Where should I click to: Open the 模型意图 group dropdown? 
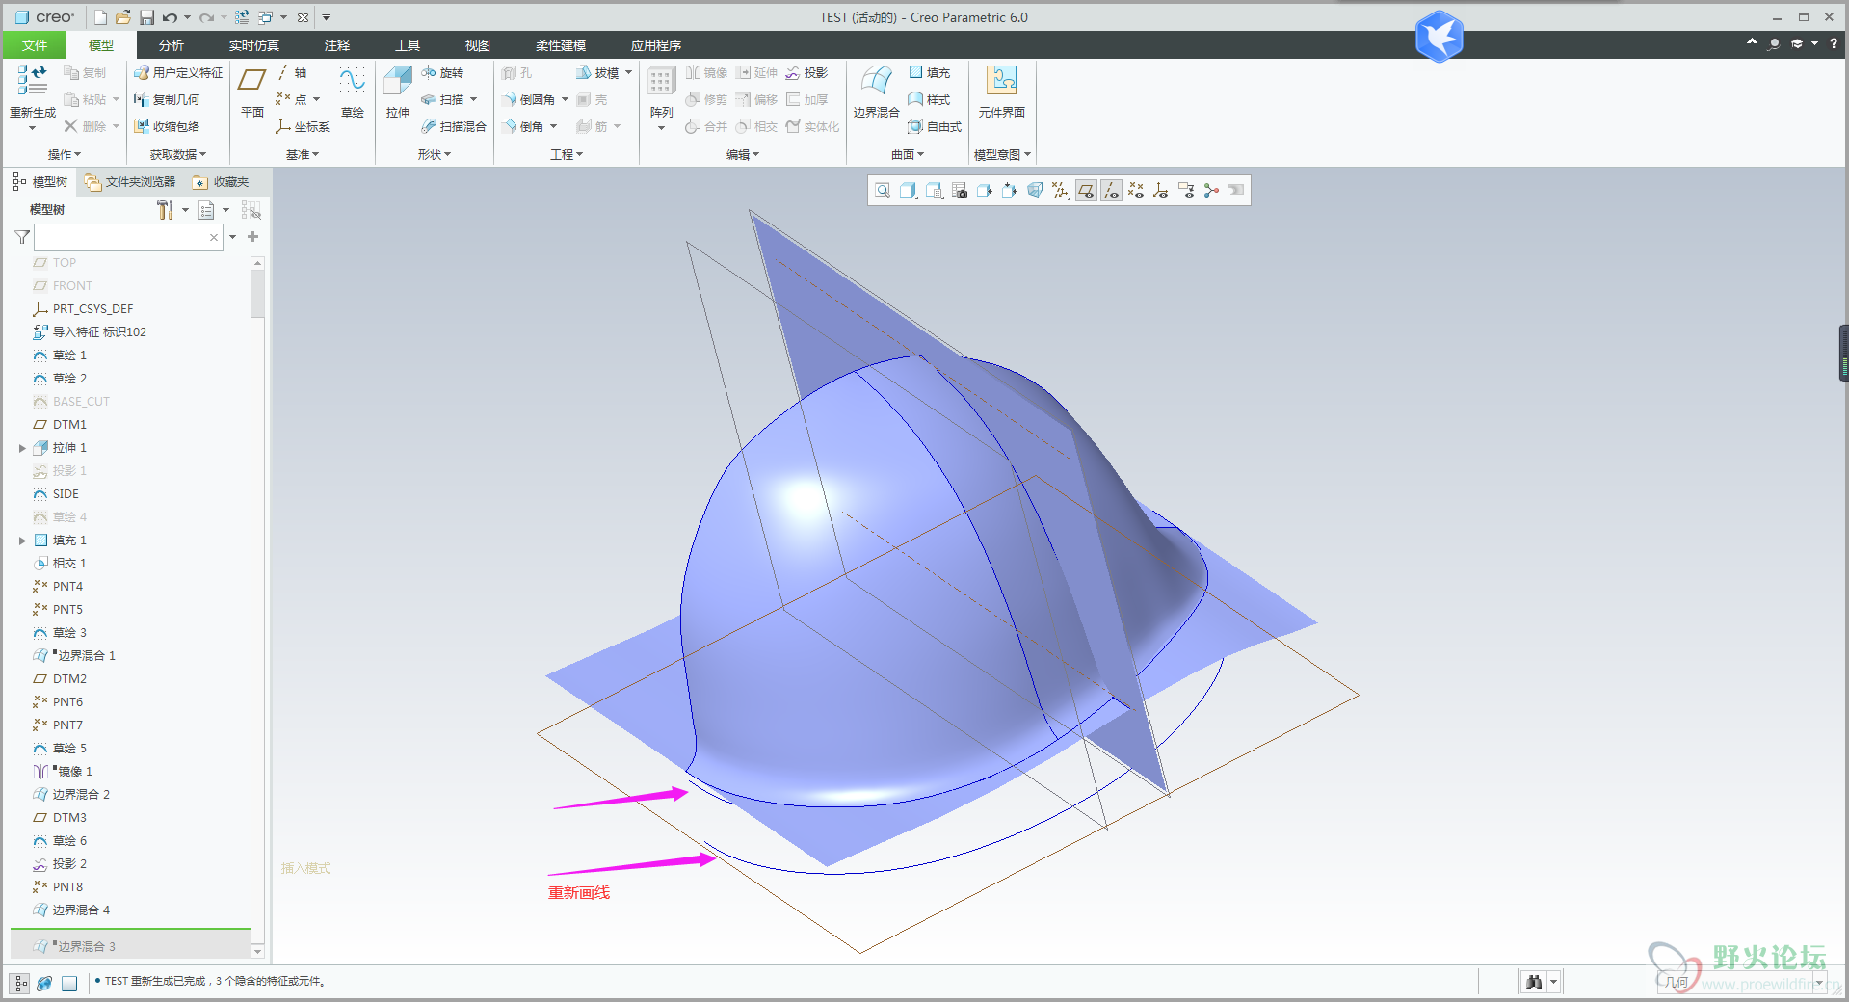1002,154
